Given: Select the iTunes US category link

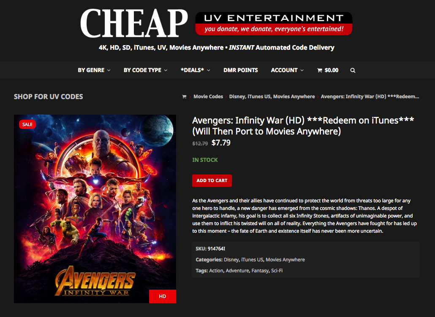Looking at the screenshot, I should coord(252,260).
